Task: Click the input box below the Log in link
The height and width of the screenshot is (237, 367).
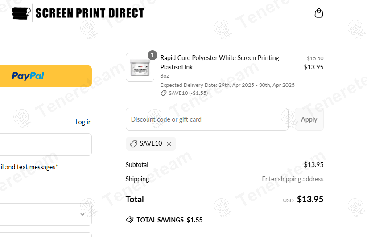Action: (45, 145)
